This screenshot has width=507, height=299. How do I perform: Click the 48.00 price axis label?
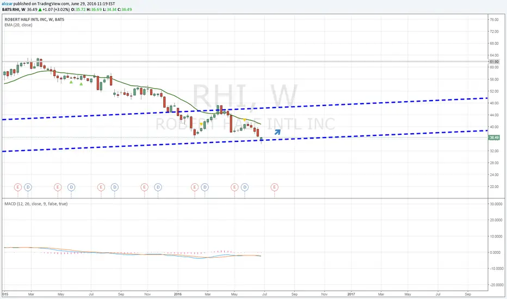(494, 103)
